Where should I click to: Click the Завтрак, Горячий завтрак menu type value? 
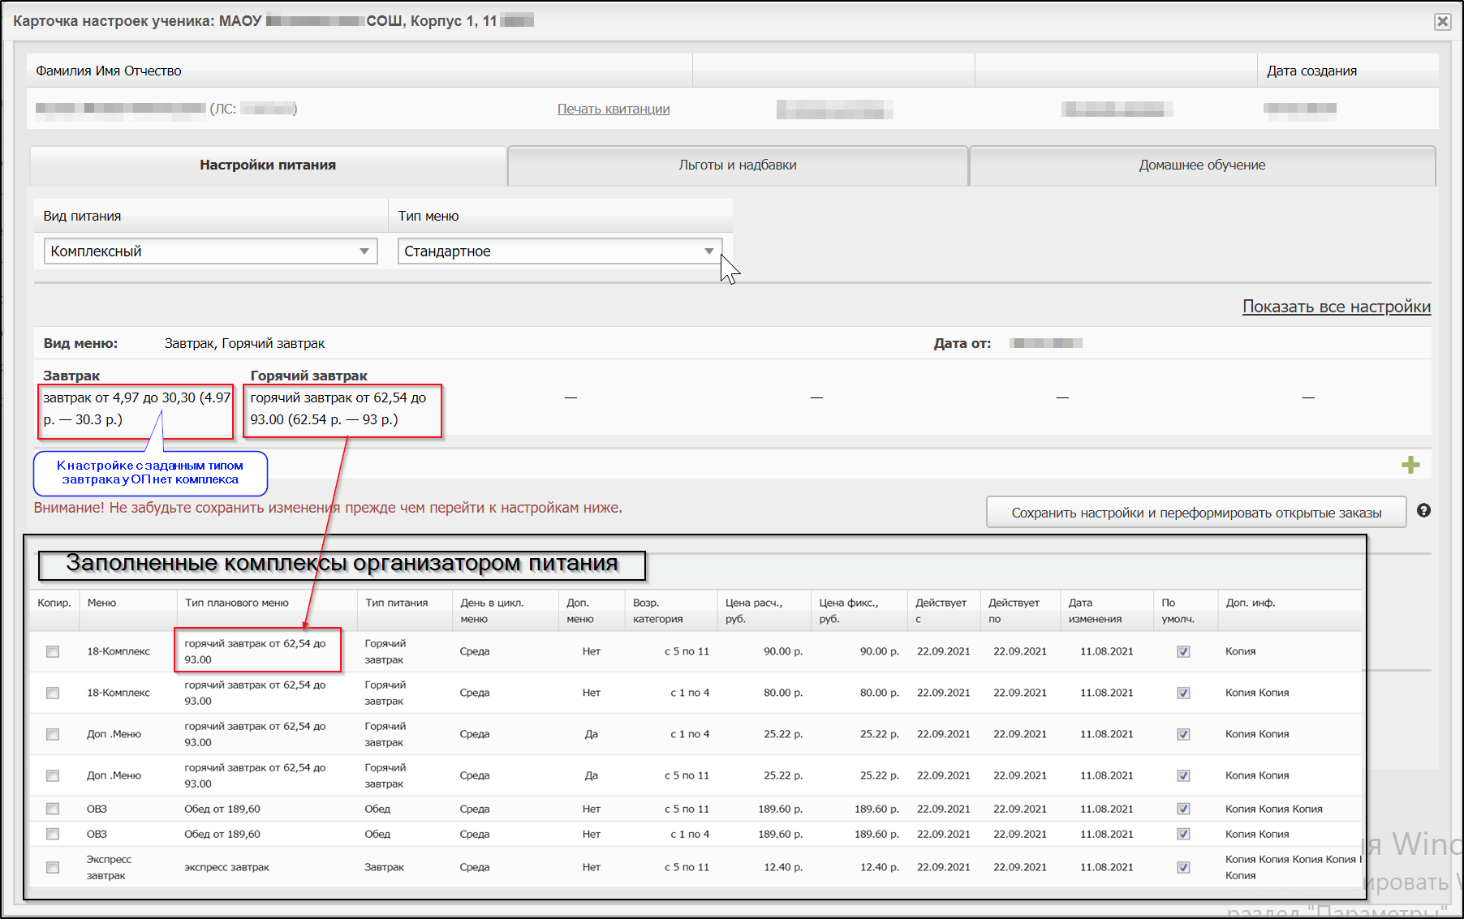pos(244,344)
